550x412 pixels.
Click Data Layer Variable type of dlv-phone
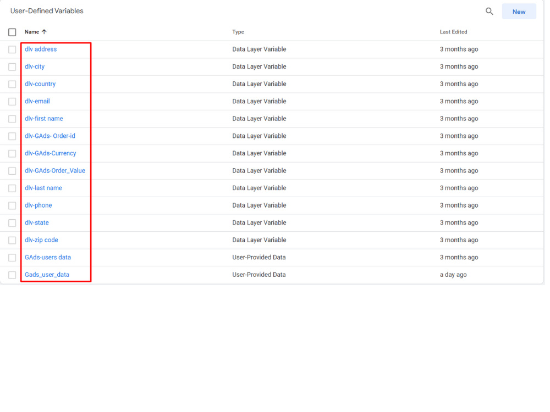click(259, 205)
